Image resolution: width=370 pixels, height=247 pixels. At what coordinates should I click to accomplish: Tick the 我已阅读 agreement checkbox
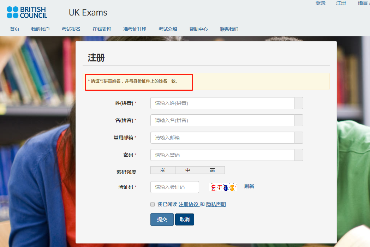(x=153, y=204)
